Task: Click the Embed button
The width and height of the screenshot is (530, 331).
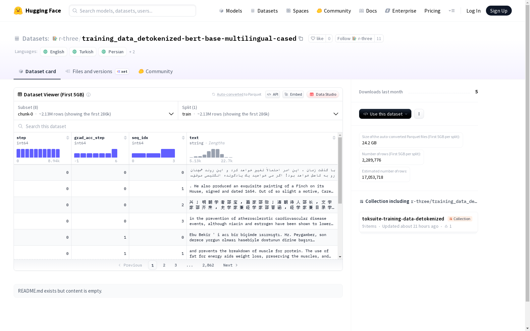Action: [293, 94]
